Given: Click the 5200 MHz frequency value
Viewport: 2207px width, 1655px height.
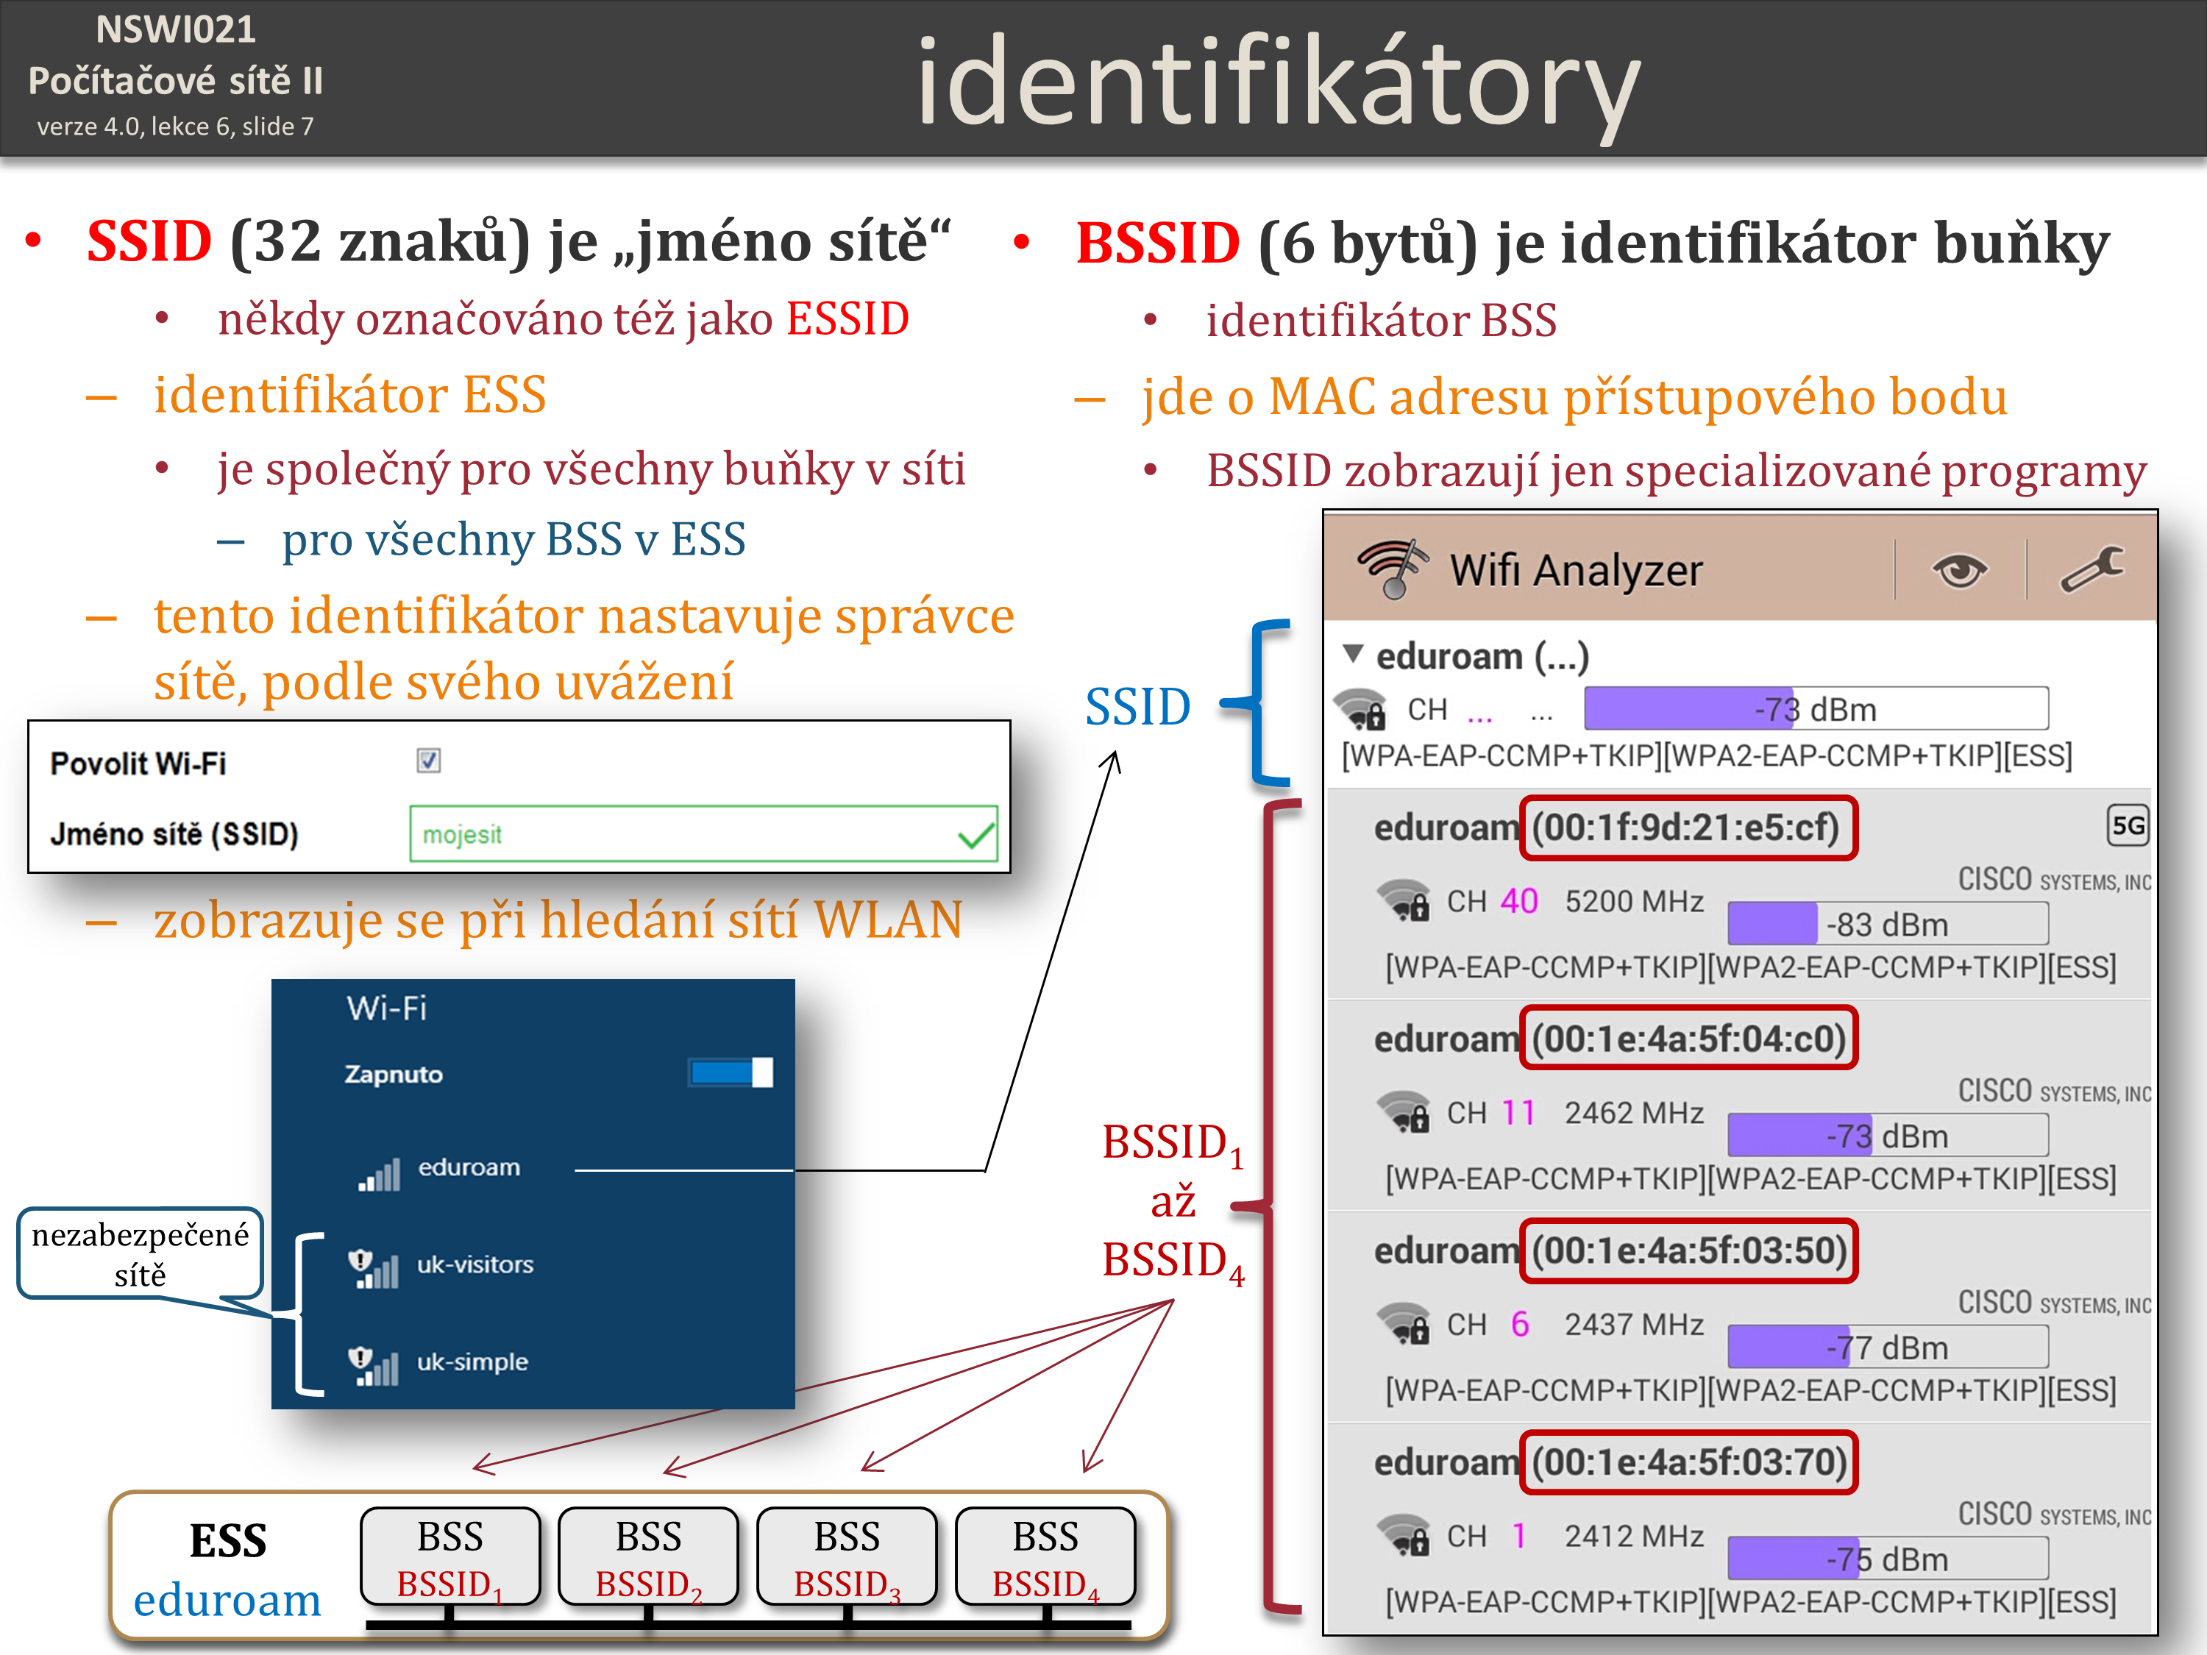Looking at the screenshot, I should [x=1633, y=901].
